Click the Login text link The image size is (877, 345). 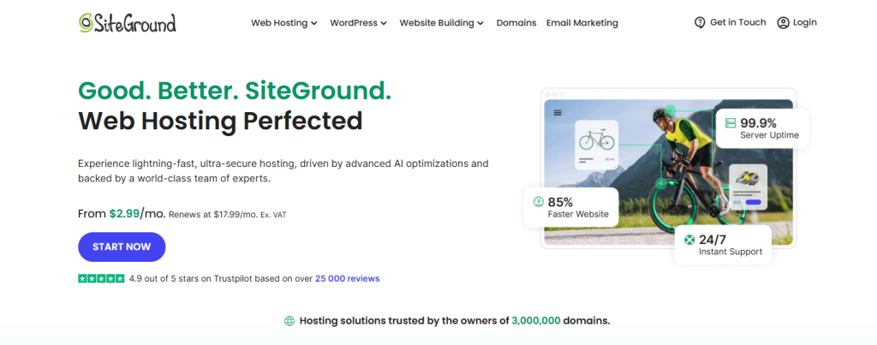click(804, 23)
